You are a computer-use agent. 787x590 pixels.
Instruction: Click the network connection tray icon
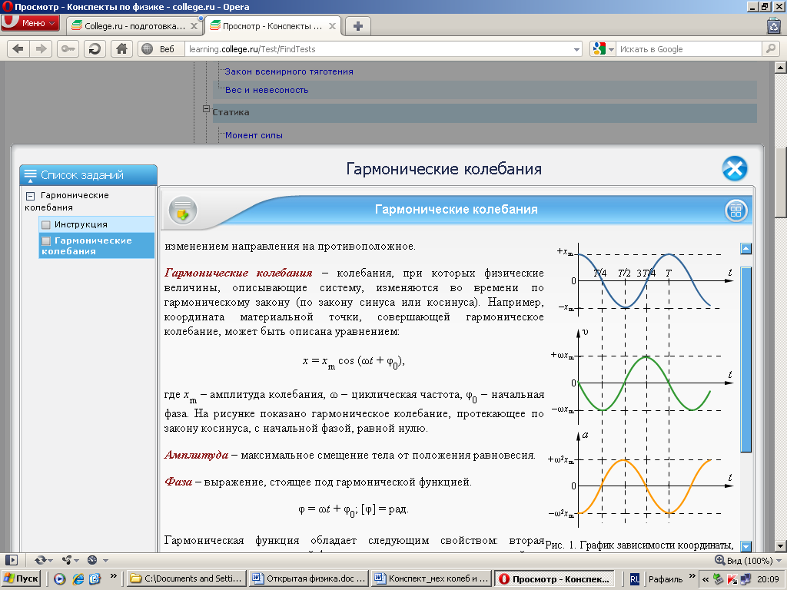[746, 579]
